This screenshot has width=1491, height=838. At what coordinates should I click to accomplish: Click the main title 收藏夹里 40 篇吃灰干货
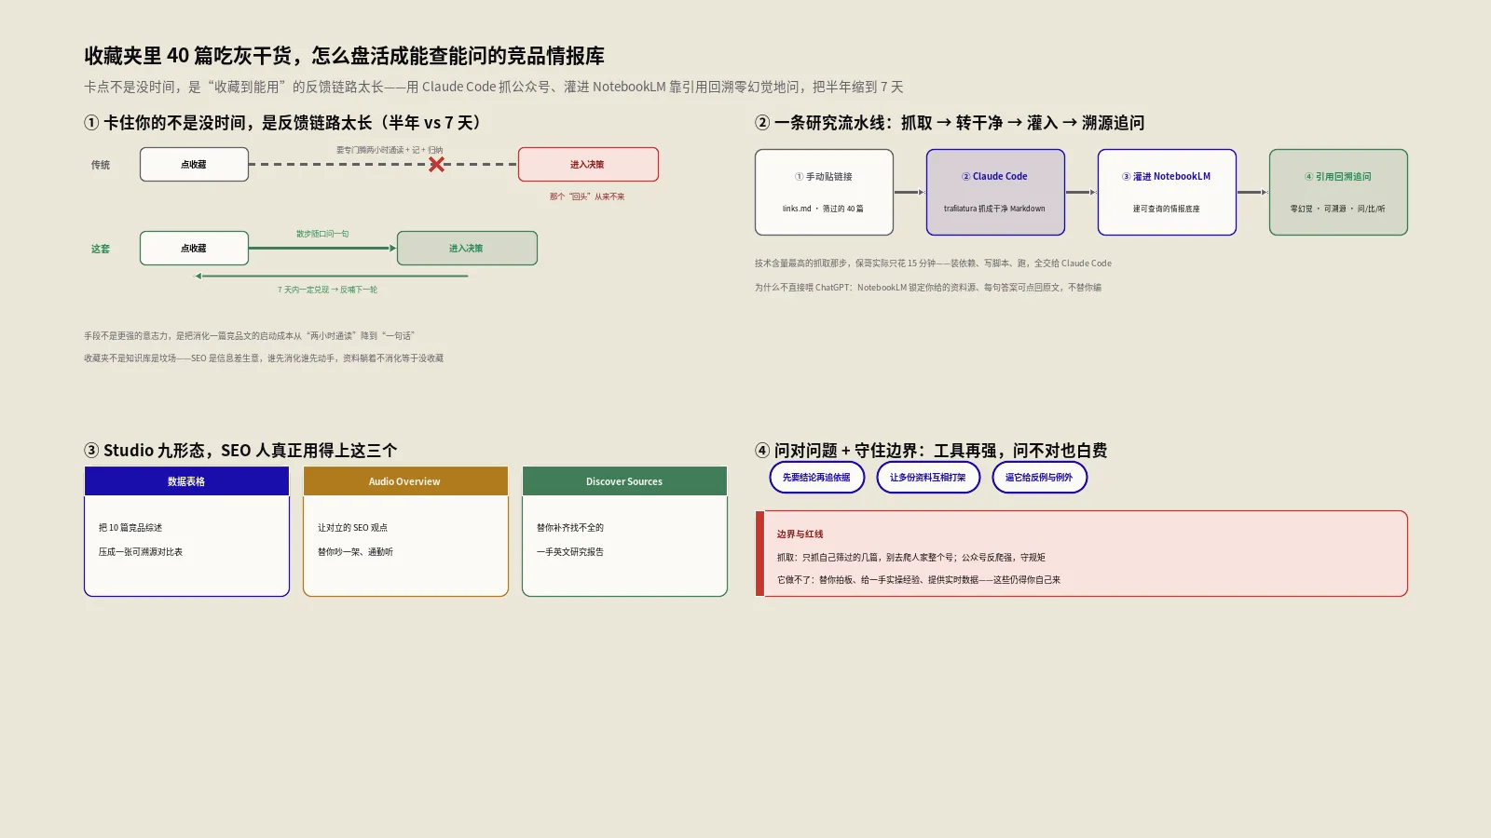pos(344,56)
